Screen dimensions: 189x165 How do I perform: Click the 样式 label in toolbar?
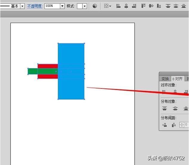click(71, 6)
